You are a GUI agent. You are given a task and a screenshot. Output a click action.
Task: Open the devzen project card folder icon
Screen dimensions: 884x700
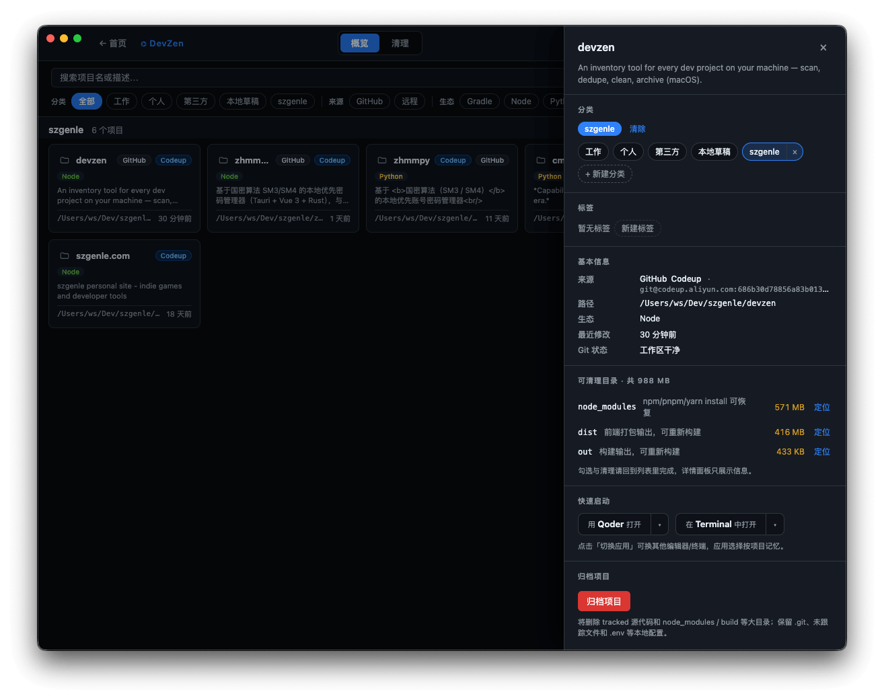[65, 161]
